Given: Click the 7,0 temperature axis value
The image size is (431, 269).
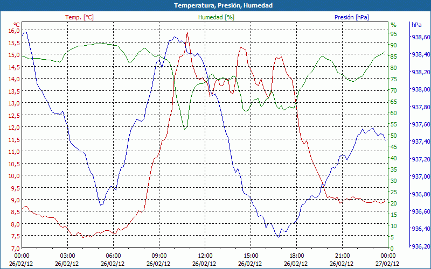Looking at the screenshot, I should [x=16, y=248].
